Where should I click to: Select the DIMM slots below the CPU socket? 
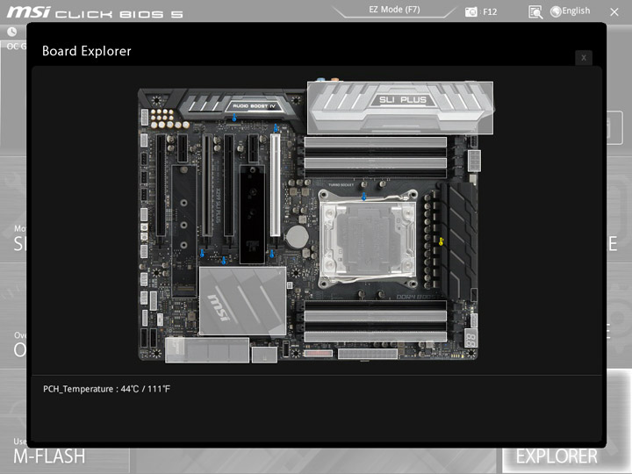click(376, 321)
